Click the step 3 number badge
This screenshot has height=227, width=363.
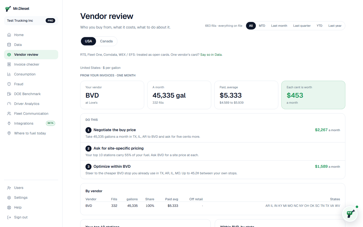coord(88,167)
